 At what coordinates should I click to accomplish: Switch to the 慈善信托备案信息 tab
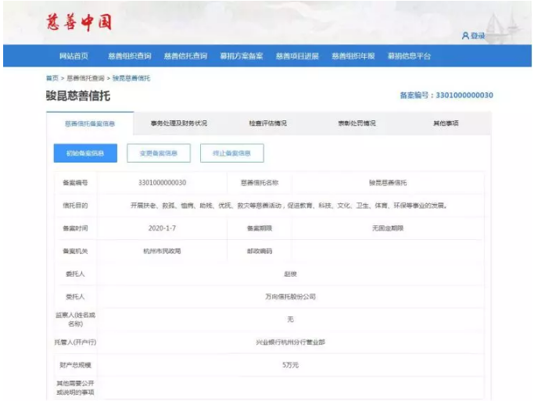pos(89,123)
